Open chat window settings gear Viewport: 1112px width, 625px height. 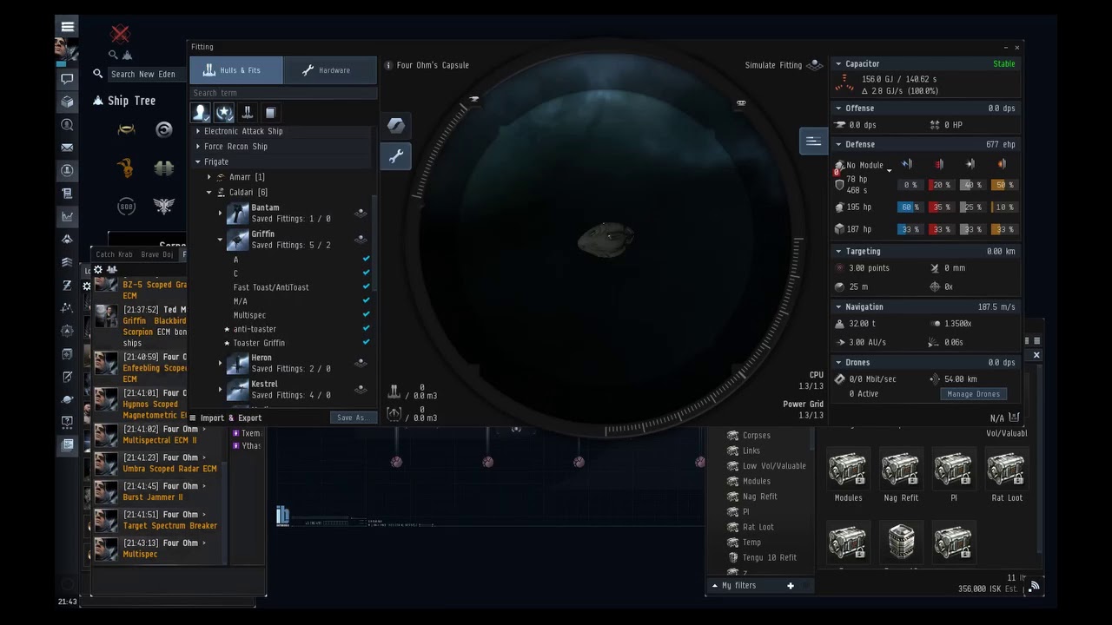[98, 270]
